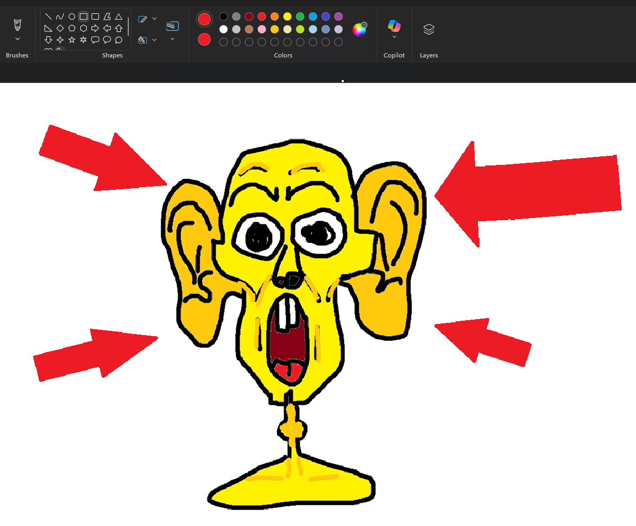The width and height of the screenshot is (636, 526).
Task: Select the Triangle shape
Action: pos(119,16)
